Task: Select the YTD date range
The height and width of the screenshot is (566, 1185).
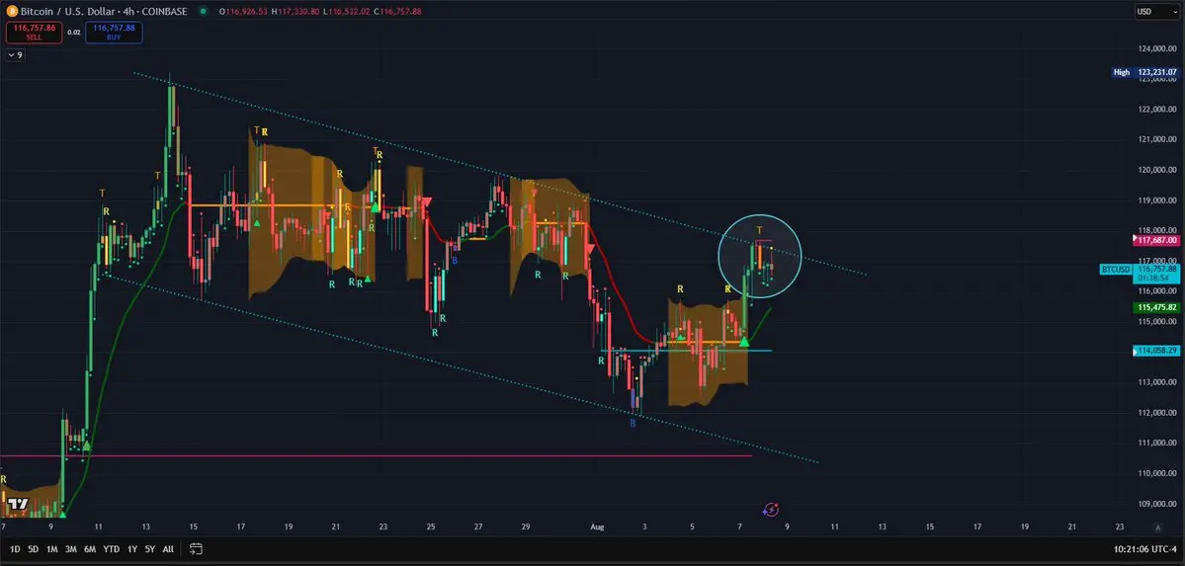Action: point(111,549)
